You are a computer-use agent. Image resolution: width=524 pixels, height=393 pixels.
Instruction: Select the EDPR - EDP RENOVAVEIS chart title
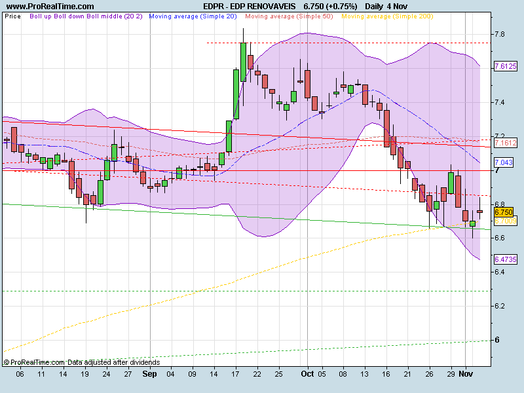coord(250,7)
